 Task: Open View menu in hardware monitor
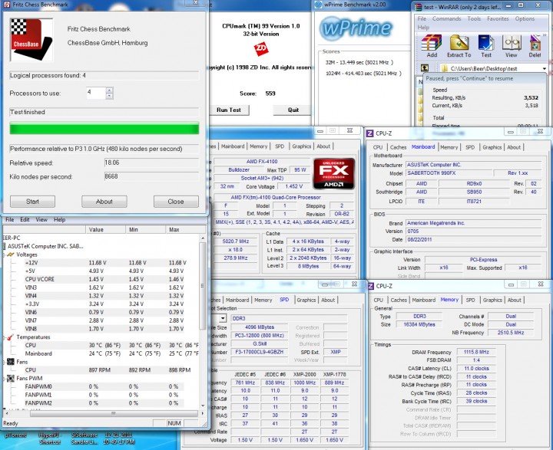click(41, 219)
